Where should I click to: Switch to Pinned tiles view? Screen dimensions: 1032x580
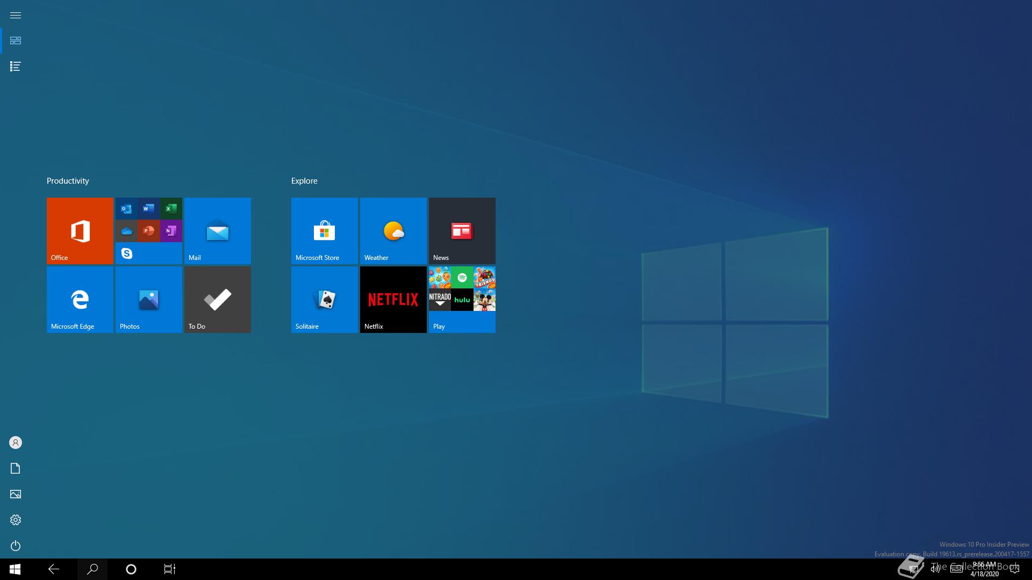(x=16, y=41)
